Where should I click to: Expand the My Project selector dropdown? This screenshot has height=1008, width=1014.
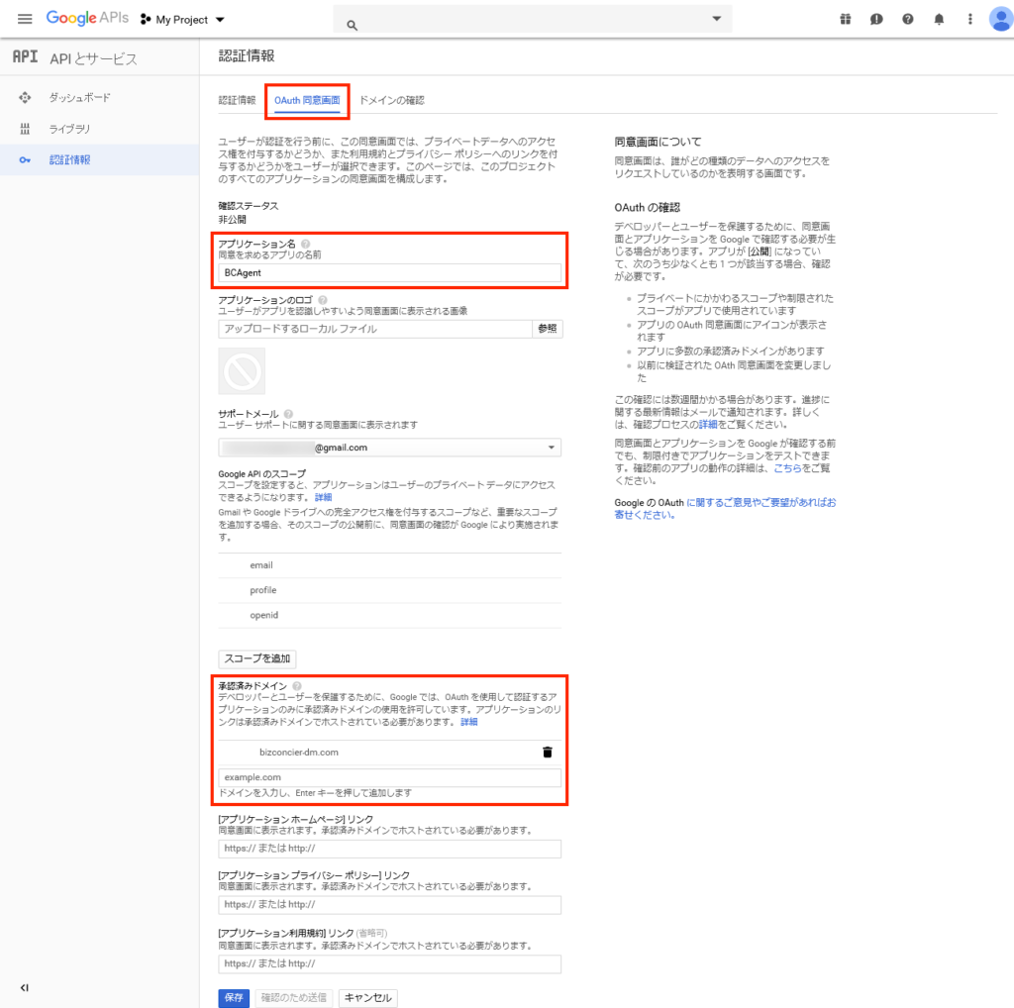click(183, 19)
